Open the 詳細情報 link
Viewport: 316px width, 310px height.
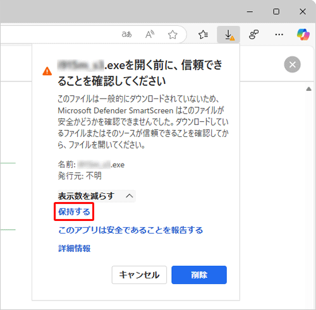tap(75, 248)
